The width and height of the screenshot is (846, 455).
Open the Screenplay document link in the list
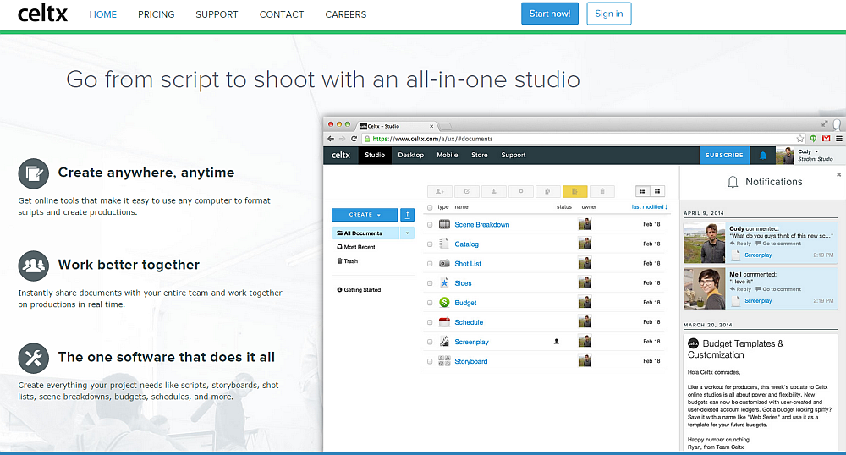click(471, 342)
